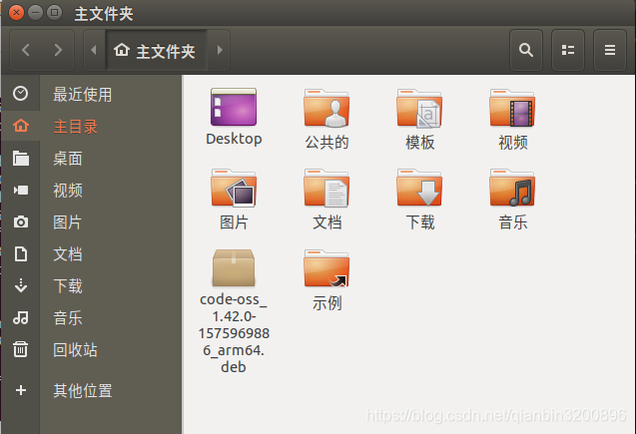Close the file manager window

click(x=16, y=13)
